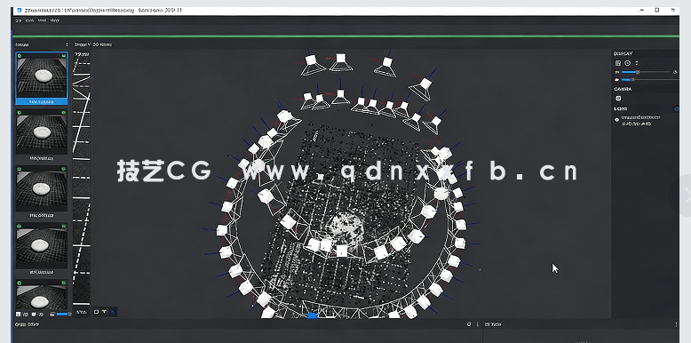Click the application icon in the title bar
691x343 pixels.
[x=19, y=10]
